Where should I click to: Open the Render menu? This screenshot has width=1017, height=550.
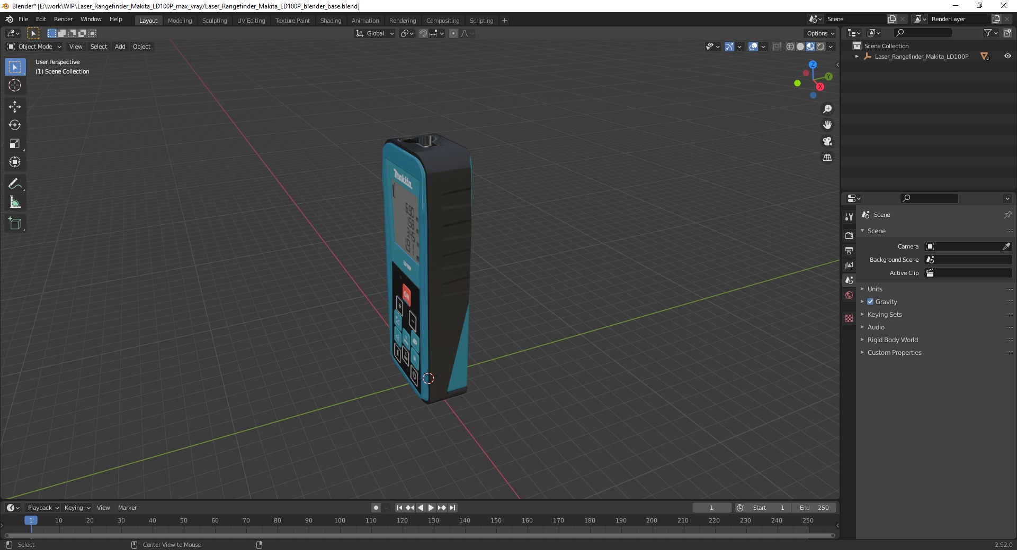pos(63,19)
